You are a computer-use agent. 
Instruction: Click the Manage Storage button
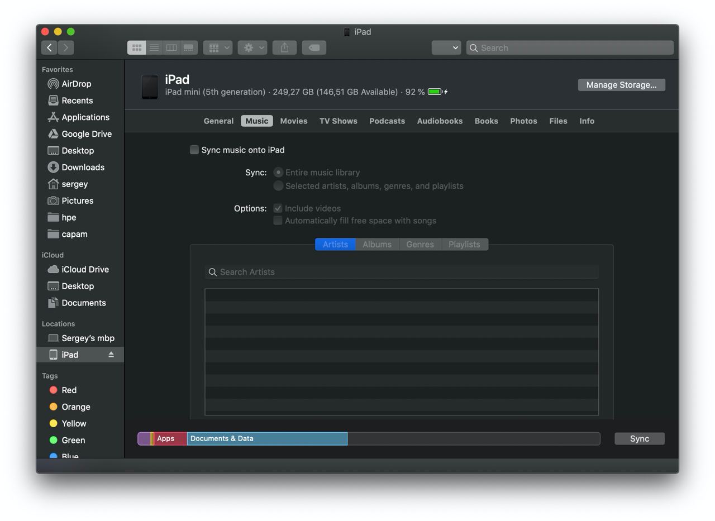point(621,85)
